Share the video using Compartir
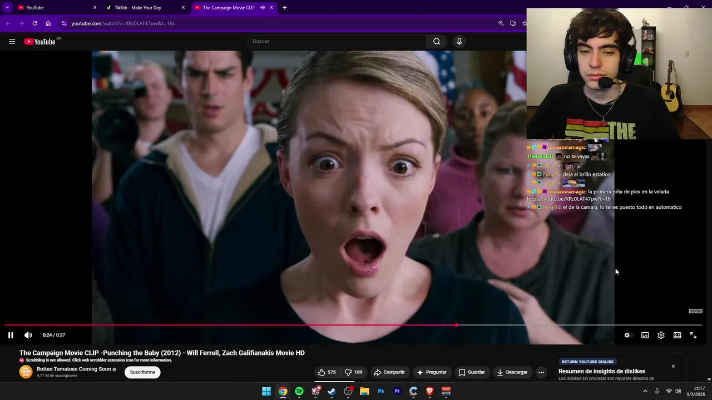 (x=389, y=372)
